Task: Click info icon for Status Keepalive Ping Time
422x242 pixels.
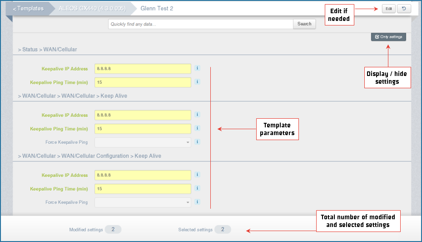Action: [198, 82]
